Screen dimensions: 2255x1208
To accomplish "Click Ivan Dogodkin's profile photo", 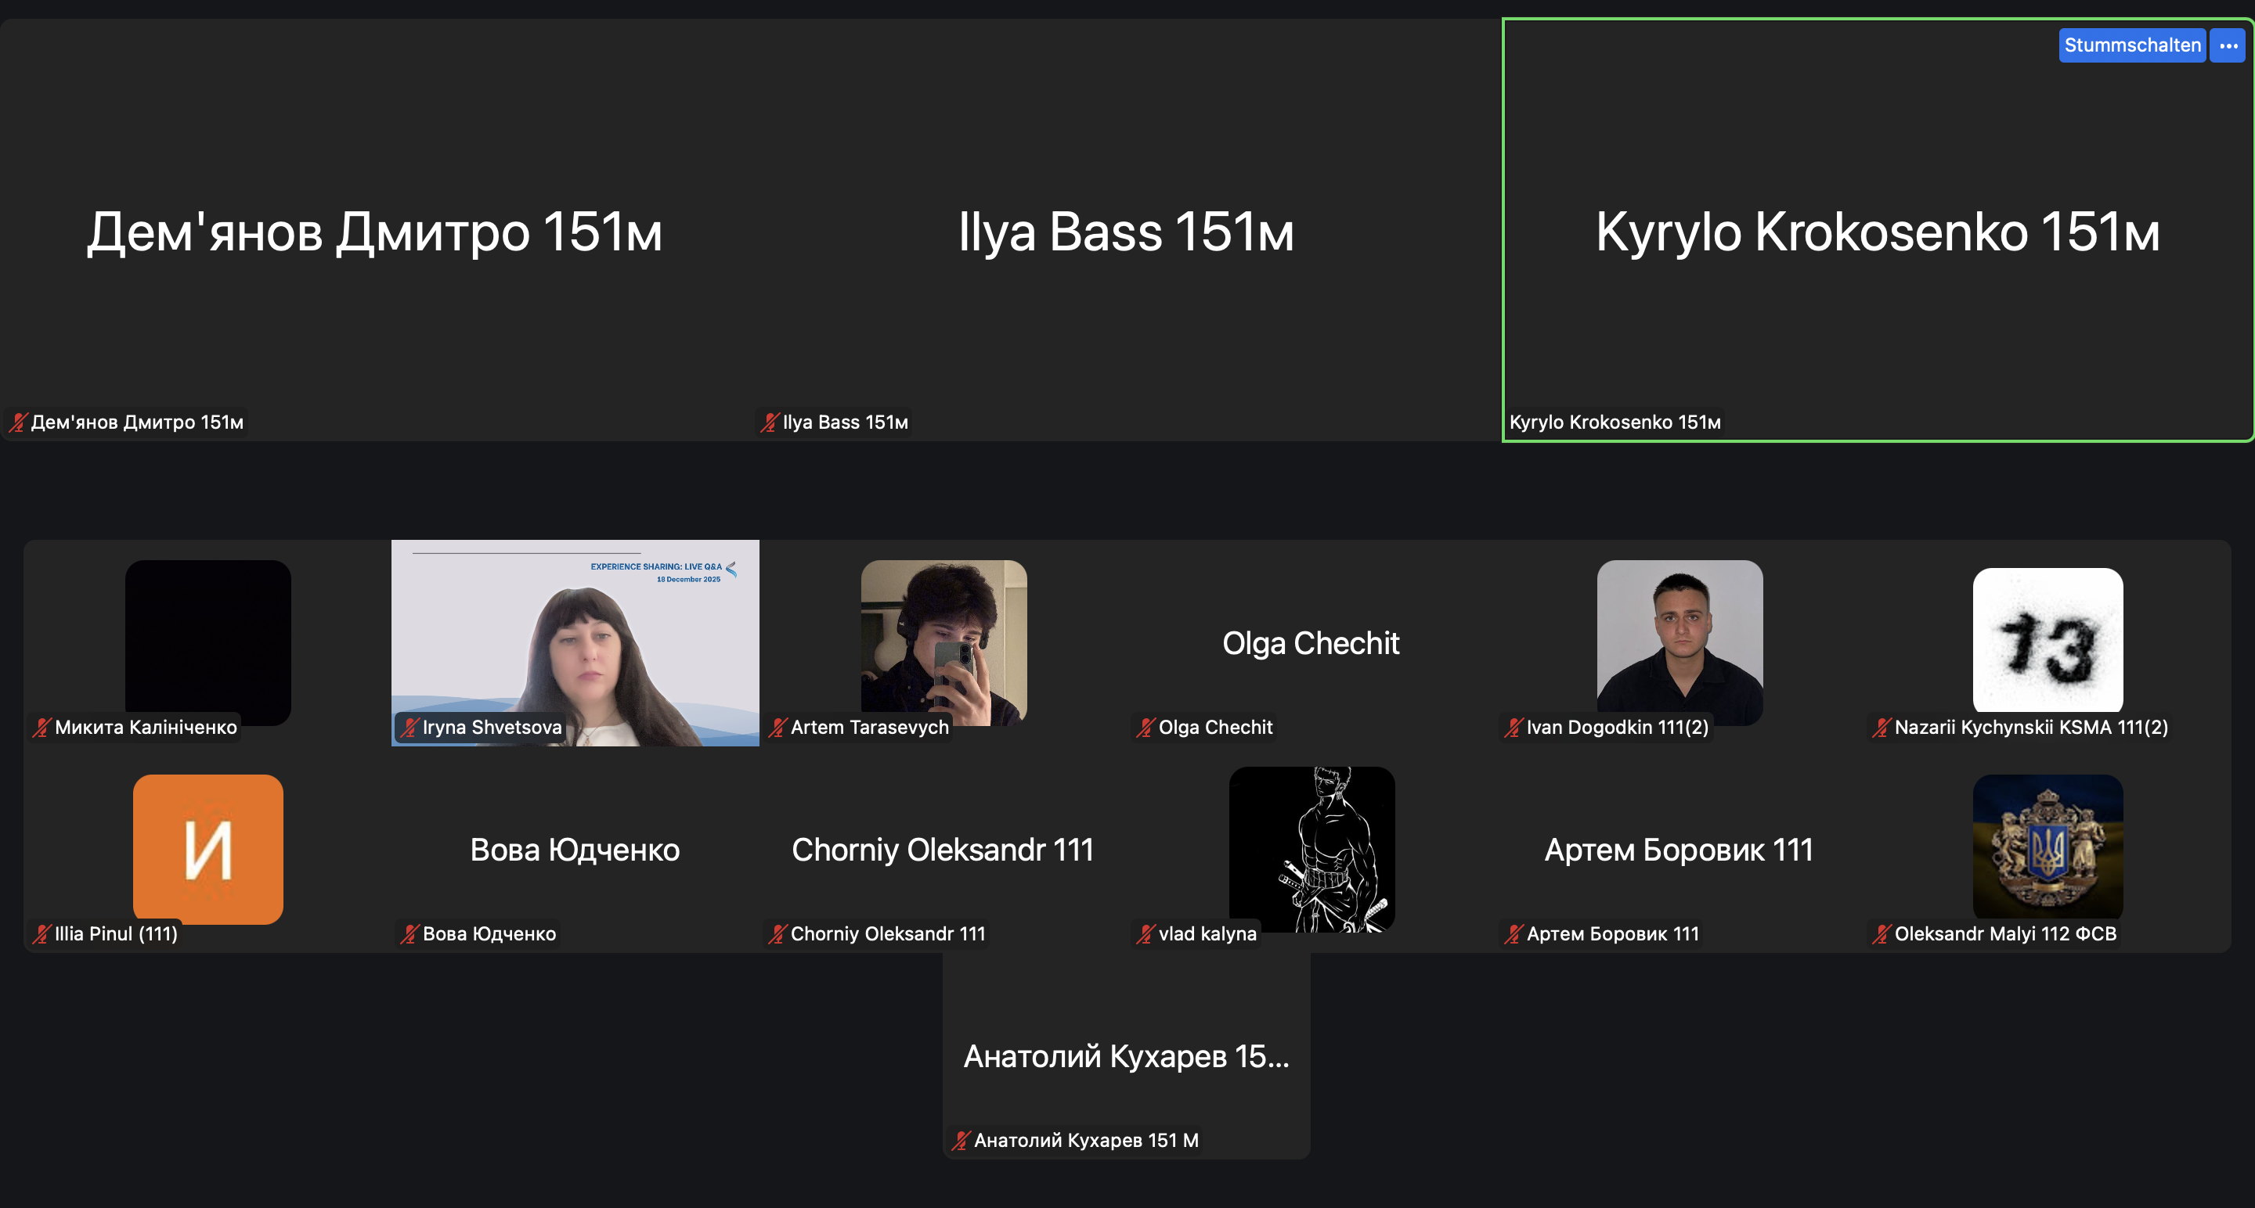I will tap(1679, 642).
